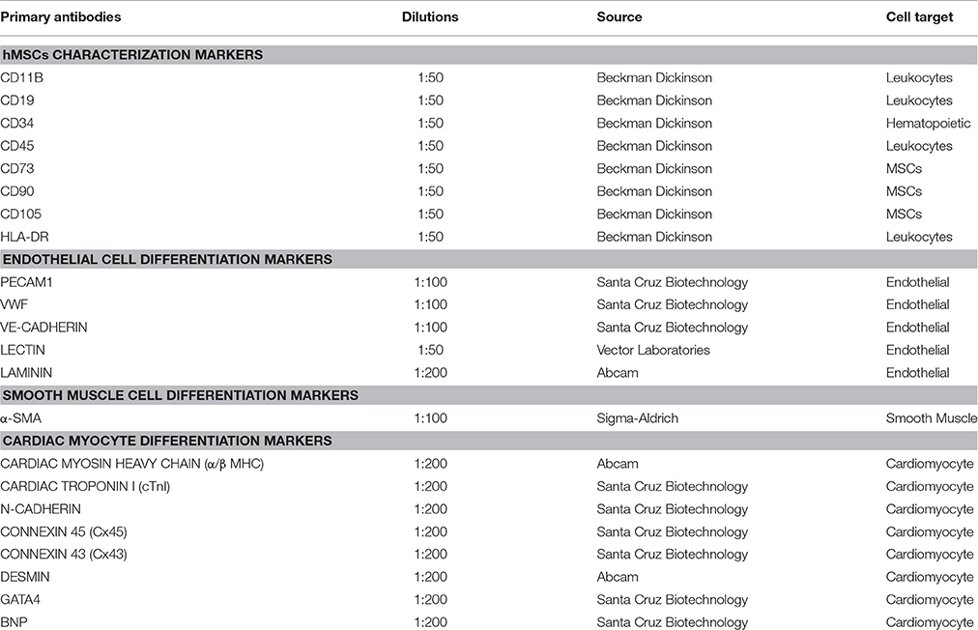This screenshot has width=978, height=630.
Task: Click 'Cardiomyocyte' cell target in BNP row
Action: [930, 622]
